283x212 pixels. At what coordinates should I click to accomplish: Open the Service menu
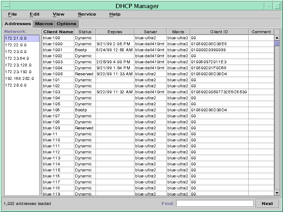click(87, 14)
